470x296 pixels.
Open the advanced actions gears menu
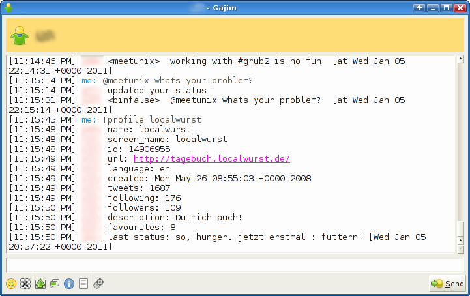[98, 284]
